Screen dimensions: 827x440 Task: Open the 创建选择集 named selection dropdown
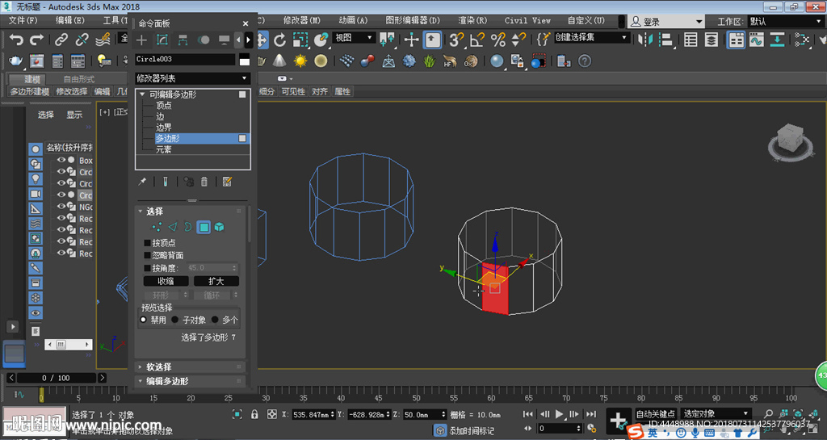coord(591,38)
